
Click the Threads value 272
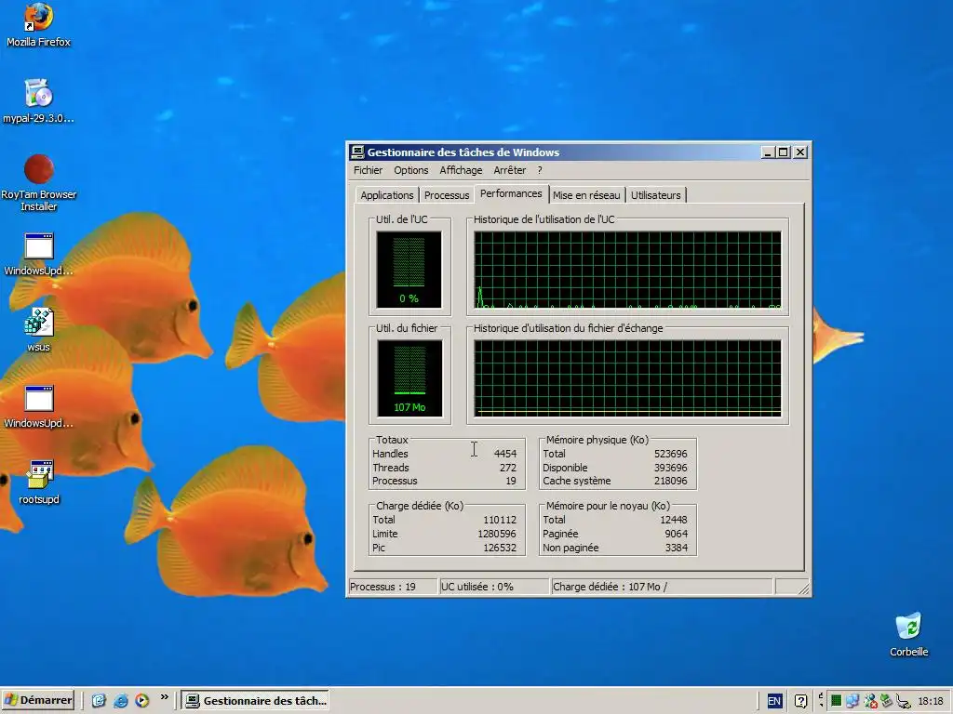507,468
